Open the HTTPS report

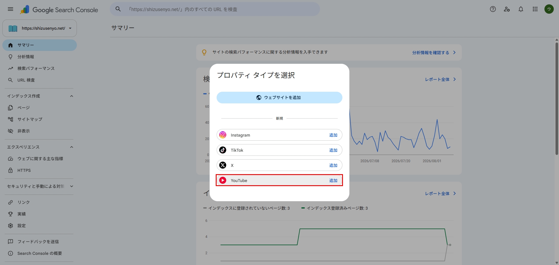coord(40,170)
